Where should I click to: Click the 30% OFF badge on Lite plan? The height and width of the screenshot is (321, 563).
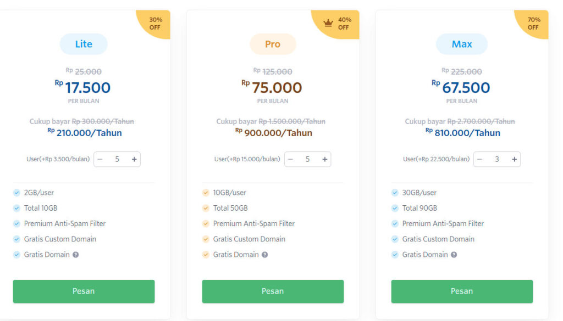(156, 23)
